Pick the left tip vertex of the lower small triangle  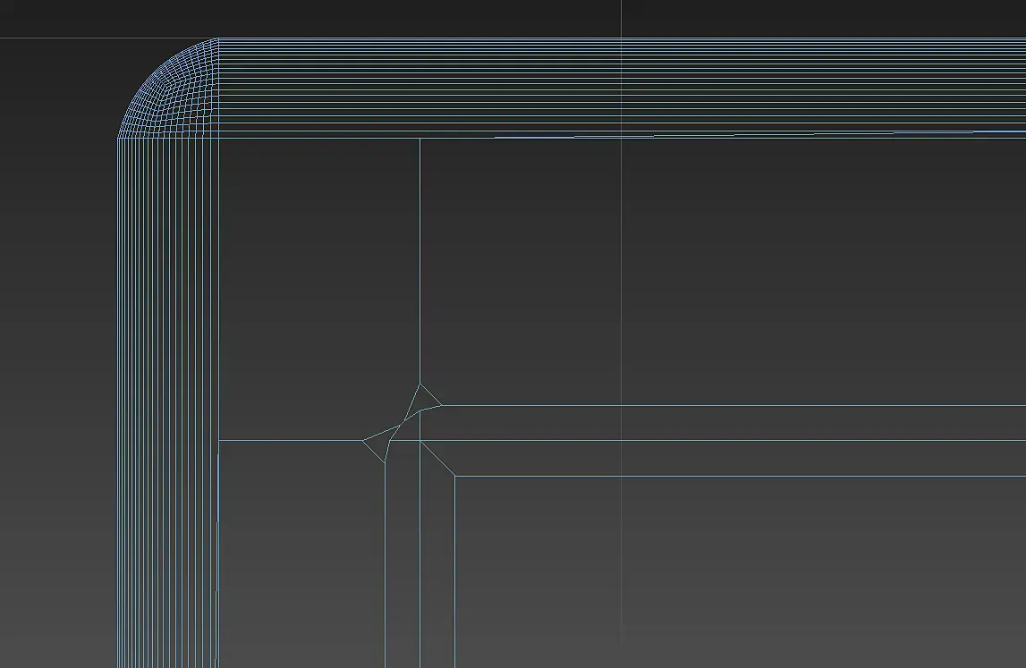pyautogui.click(x=363, y=441)
